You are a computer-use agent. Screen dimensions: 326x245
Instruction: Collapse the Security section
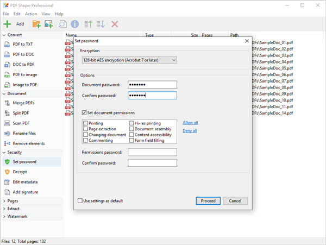coord(4,153)
